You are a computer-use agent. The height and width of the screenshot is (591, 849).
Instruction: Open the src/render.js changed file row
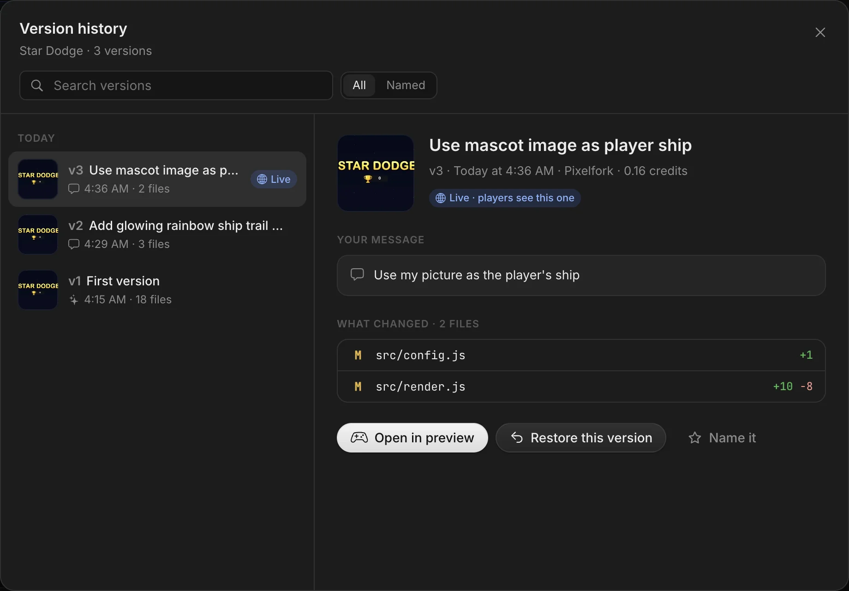pos(581,386)
